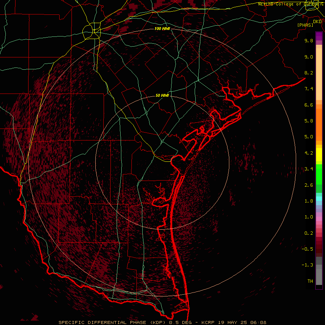Pick the gray segment at color bar bottom

[319, 277]
